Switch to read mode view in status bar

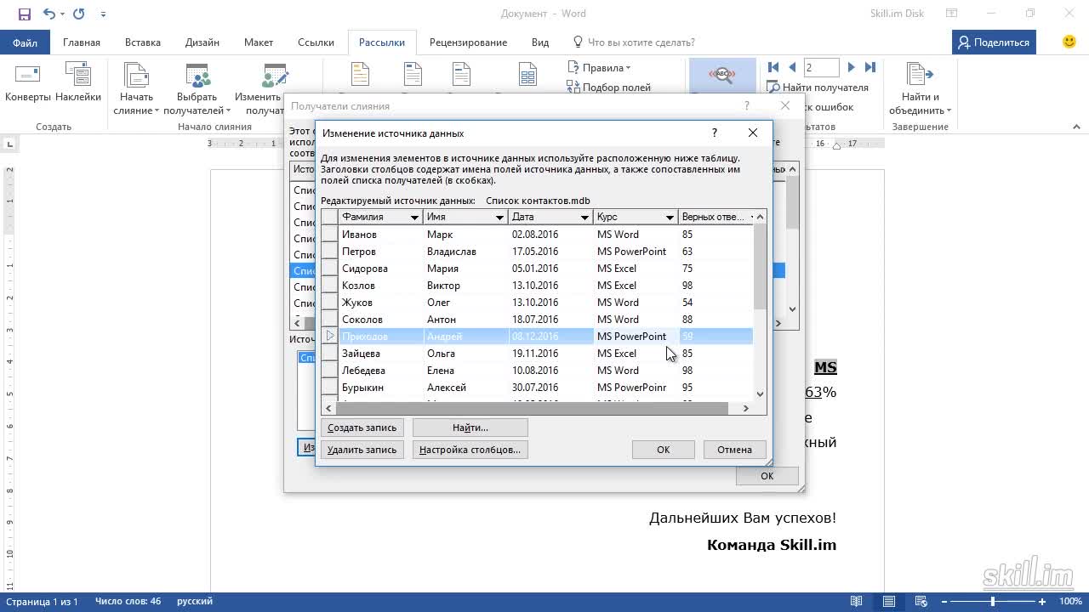(857, 602)
